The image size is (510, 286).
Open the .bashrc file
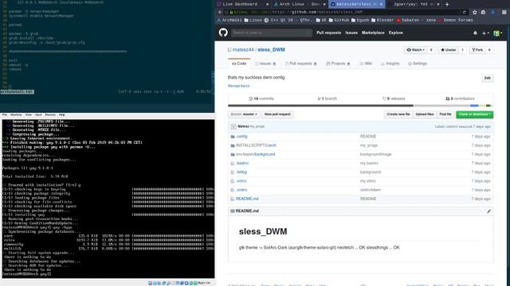tap(242, 164)
